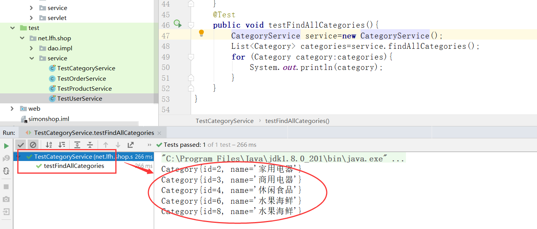Image resolution: width=537 pixels, height=229 pixels.
Task: Click Export Test Results icon
Action: tap(131, 145)
